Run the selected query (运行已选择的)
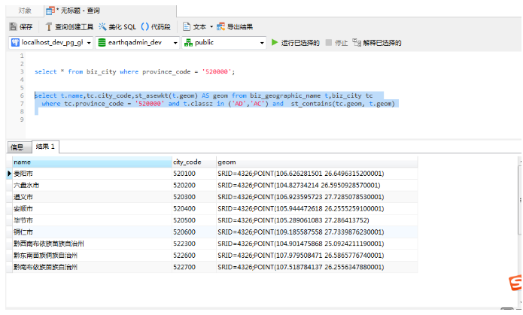 tap(295, 43)
